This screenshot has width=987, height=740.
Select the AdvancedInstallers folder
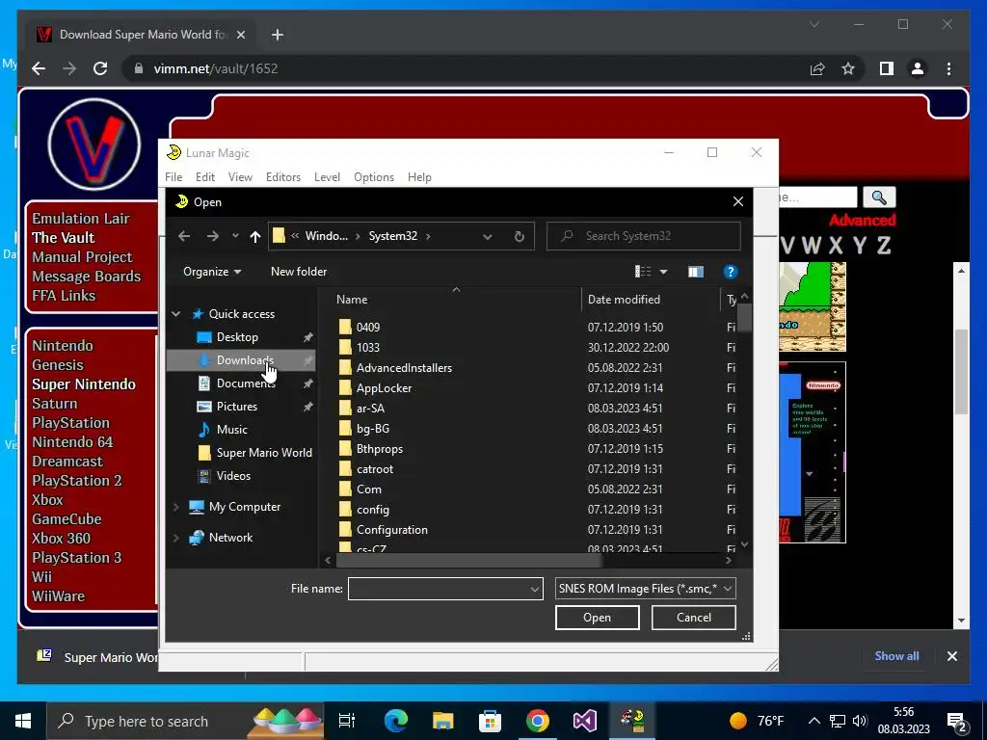tap(404, 367)
